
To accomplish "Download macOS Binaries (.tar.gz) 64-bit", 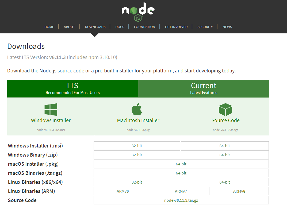I will (181, 173).
